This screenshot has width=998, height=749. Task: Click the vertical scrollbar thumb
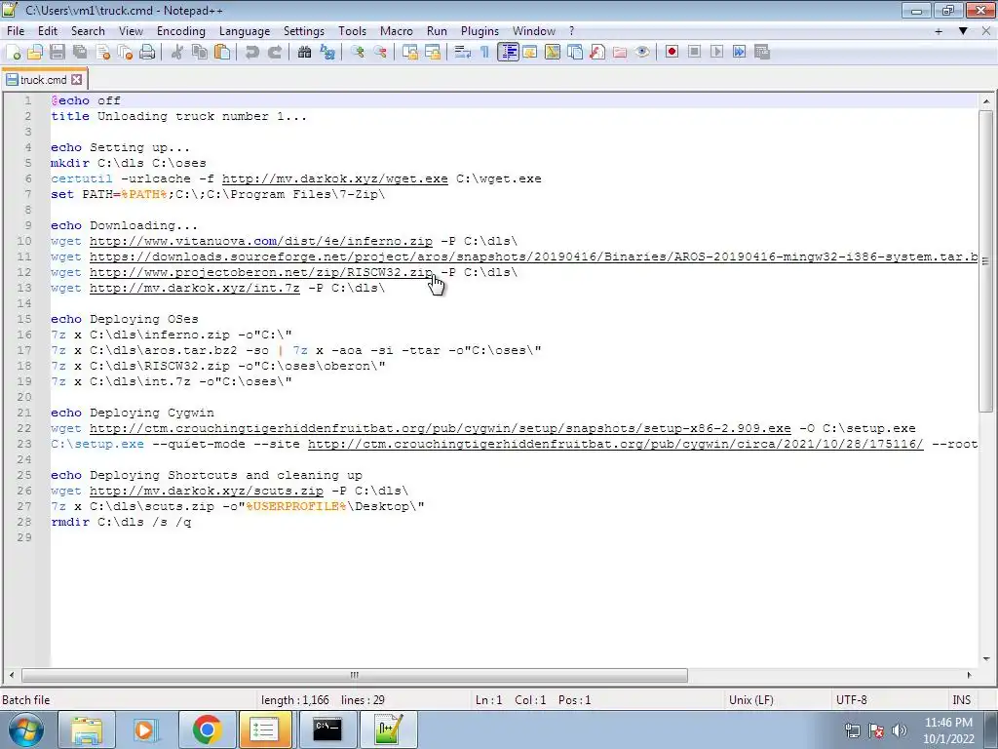pos(986,261)
